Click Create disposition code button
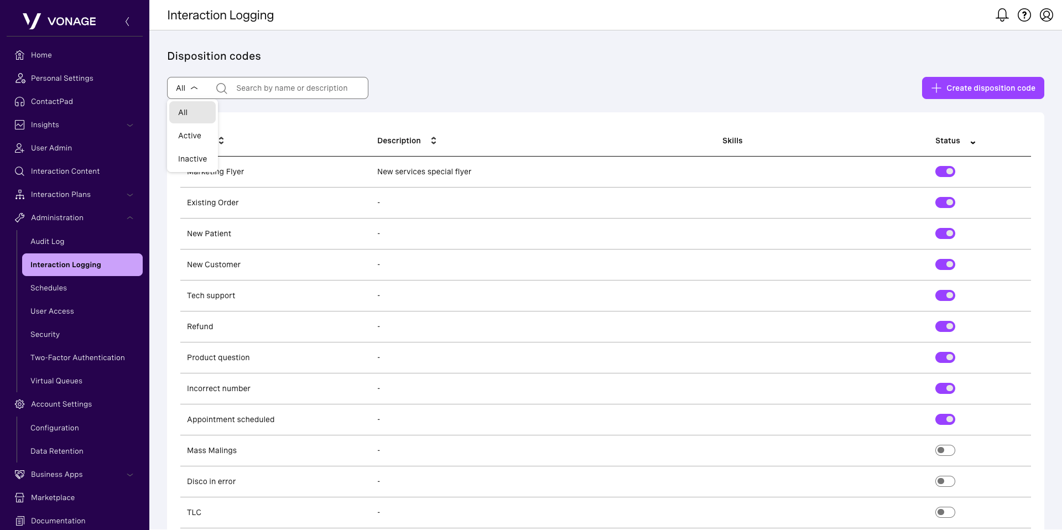Image resolution: width=1062 pixels, height=530 pixels. pyautogui.click(x=982, y=88)
